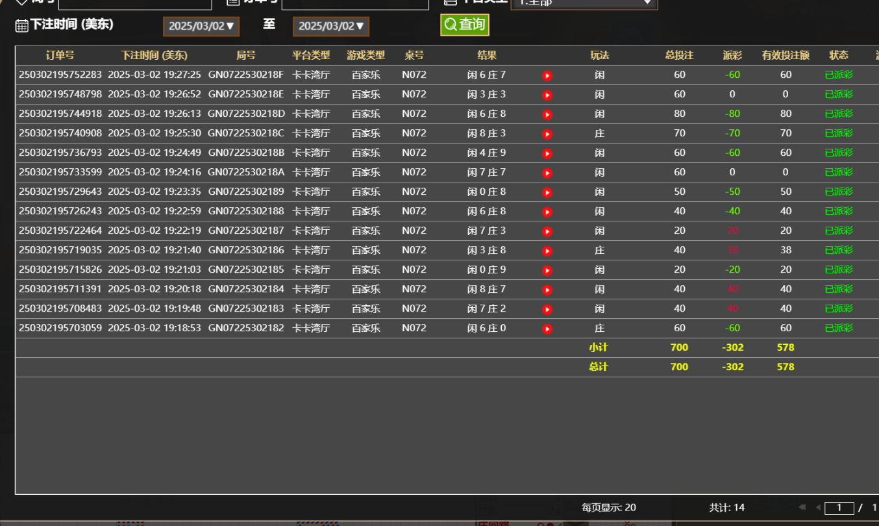Click the magnifier icon inside the 查询 button

click(x=450, y=25)
